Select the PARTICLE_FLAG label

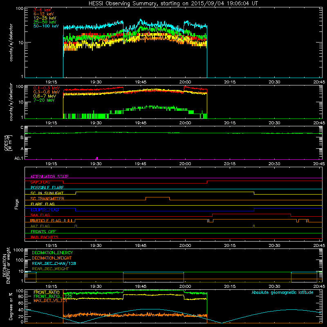(x=46, y=221)
